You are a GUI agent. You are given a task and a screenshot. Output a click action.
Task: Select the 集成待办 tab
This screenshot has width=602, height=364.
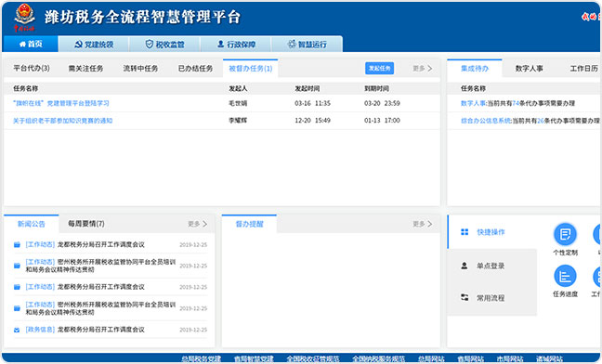click(x=475, y=69)
